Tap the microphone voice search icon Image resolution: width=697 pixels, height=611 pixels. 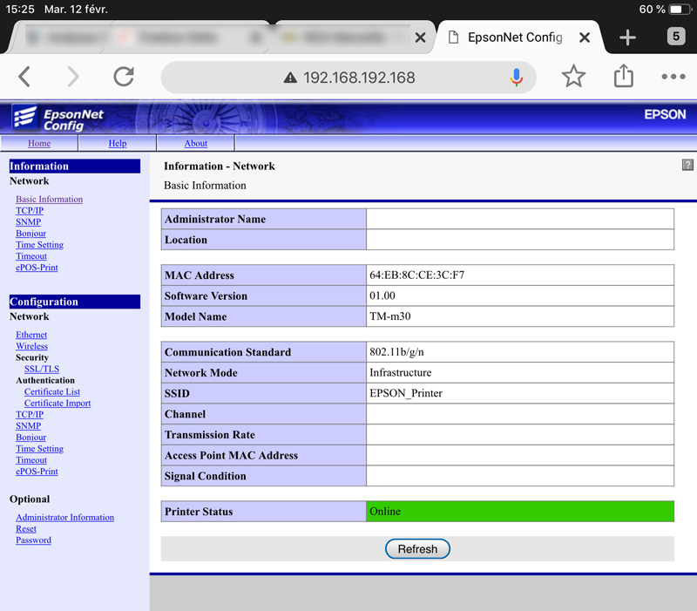[x=516, y=78]
